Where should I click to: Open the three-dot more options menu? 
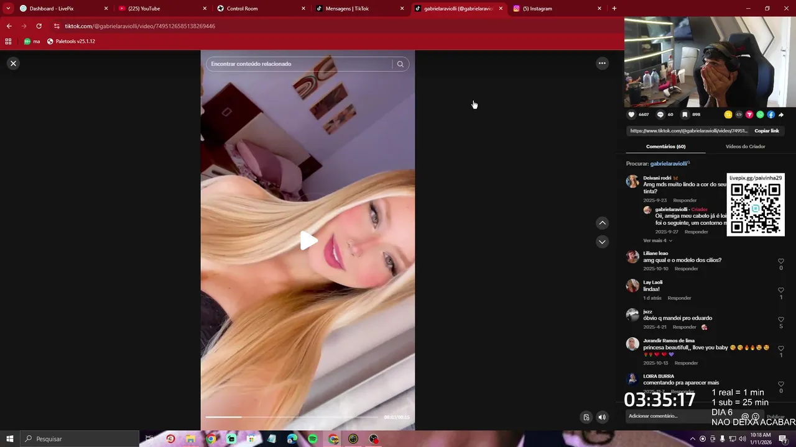tap(602, 63)
